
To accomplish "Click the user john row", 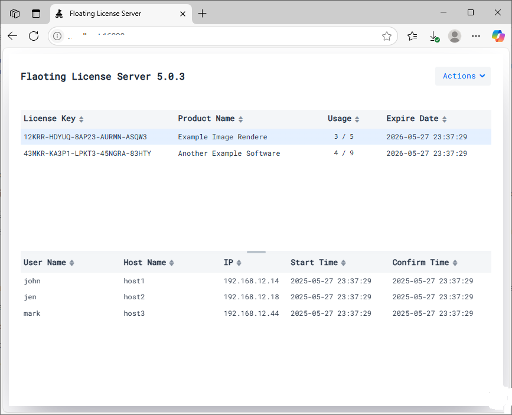I will click(x=256, y=281).
